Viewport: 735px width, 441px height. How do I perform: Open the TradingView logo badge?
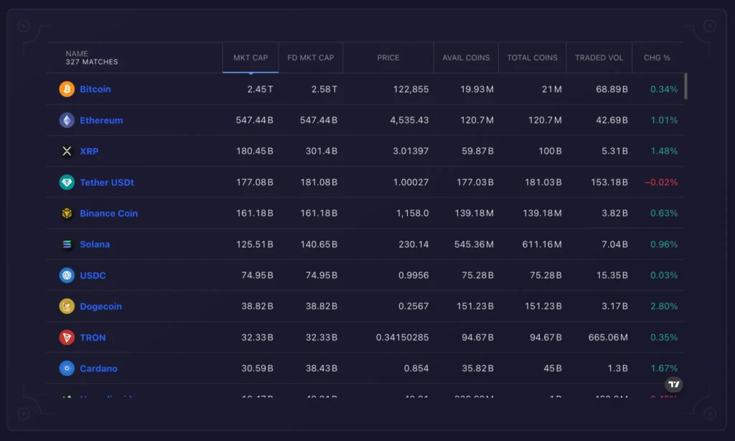click(x=673, y=385)
